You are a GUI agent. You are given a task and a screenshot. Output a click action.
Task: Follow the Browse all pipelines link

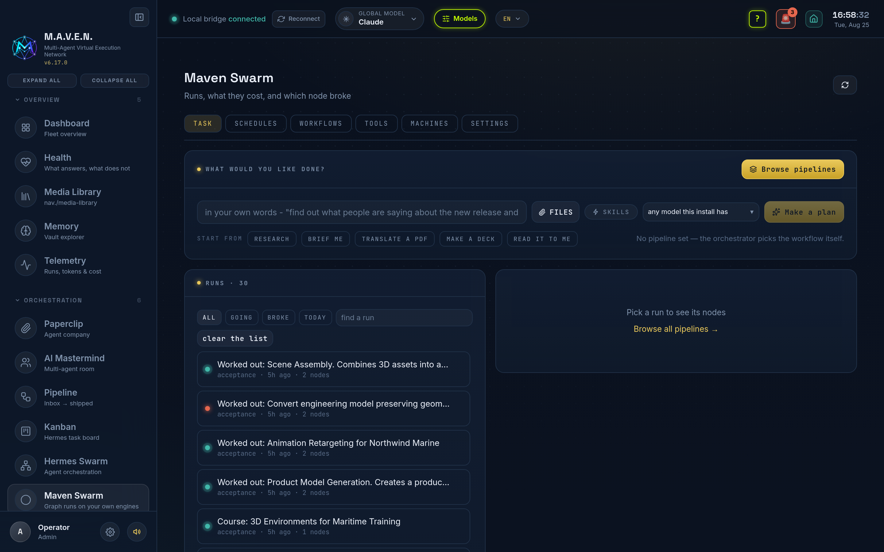tap(676, 329)
